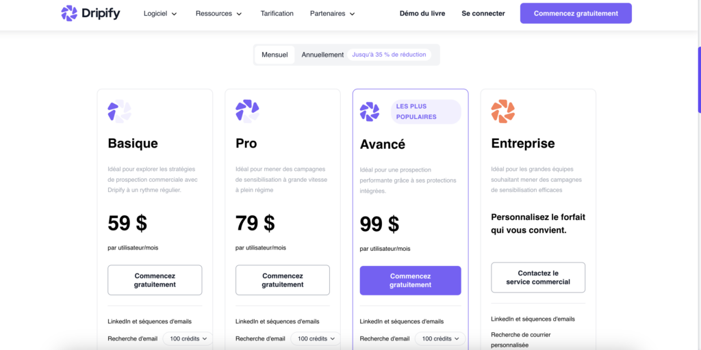The height and width of the screenshot is (350, 701).
Task: Click the Pro plan title
Action: 246,144
